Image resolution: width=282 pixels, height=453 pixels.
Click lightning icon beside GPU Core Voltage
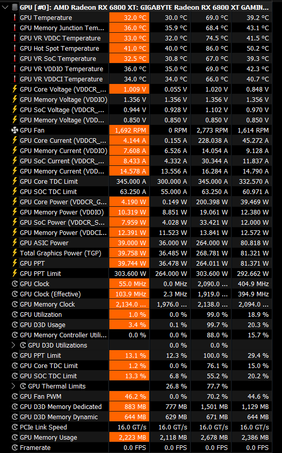(x=15, y=89)
